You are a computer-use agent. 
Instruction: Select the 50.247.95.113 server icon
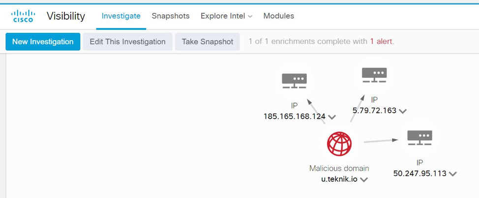point(419,138)
